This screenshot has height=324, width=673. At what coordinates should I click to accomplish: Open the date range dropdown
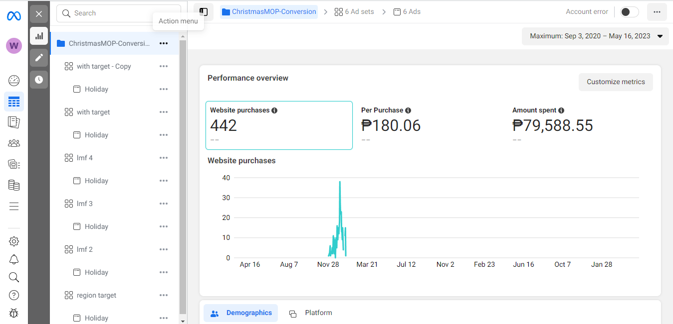coord(596,36)
